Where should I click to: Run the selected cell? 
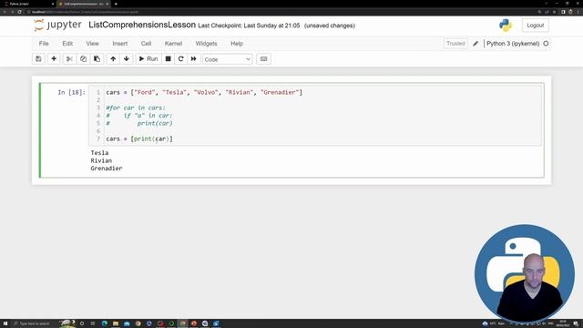[148, 58]
